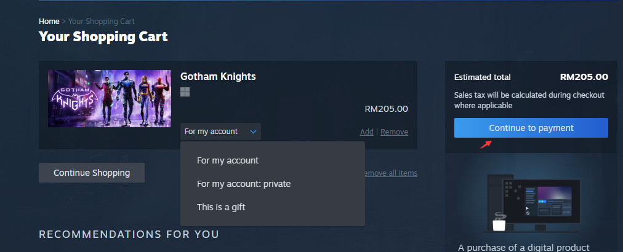The width and height of the screenshot is (623, 252).
Task: Click the Add link for Gotham Knights
Action: click(x=367, y=132)
